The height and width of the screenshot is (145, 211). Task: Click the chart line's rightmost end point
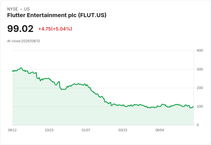pos(193,107)
